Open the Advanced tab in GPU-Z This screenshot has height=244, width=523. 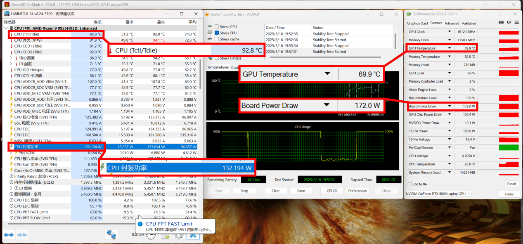[452, 24]
